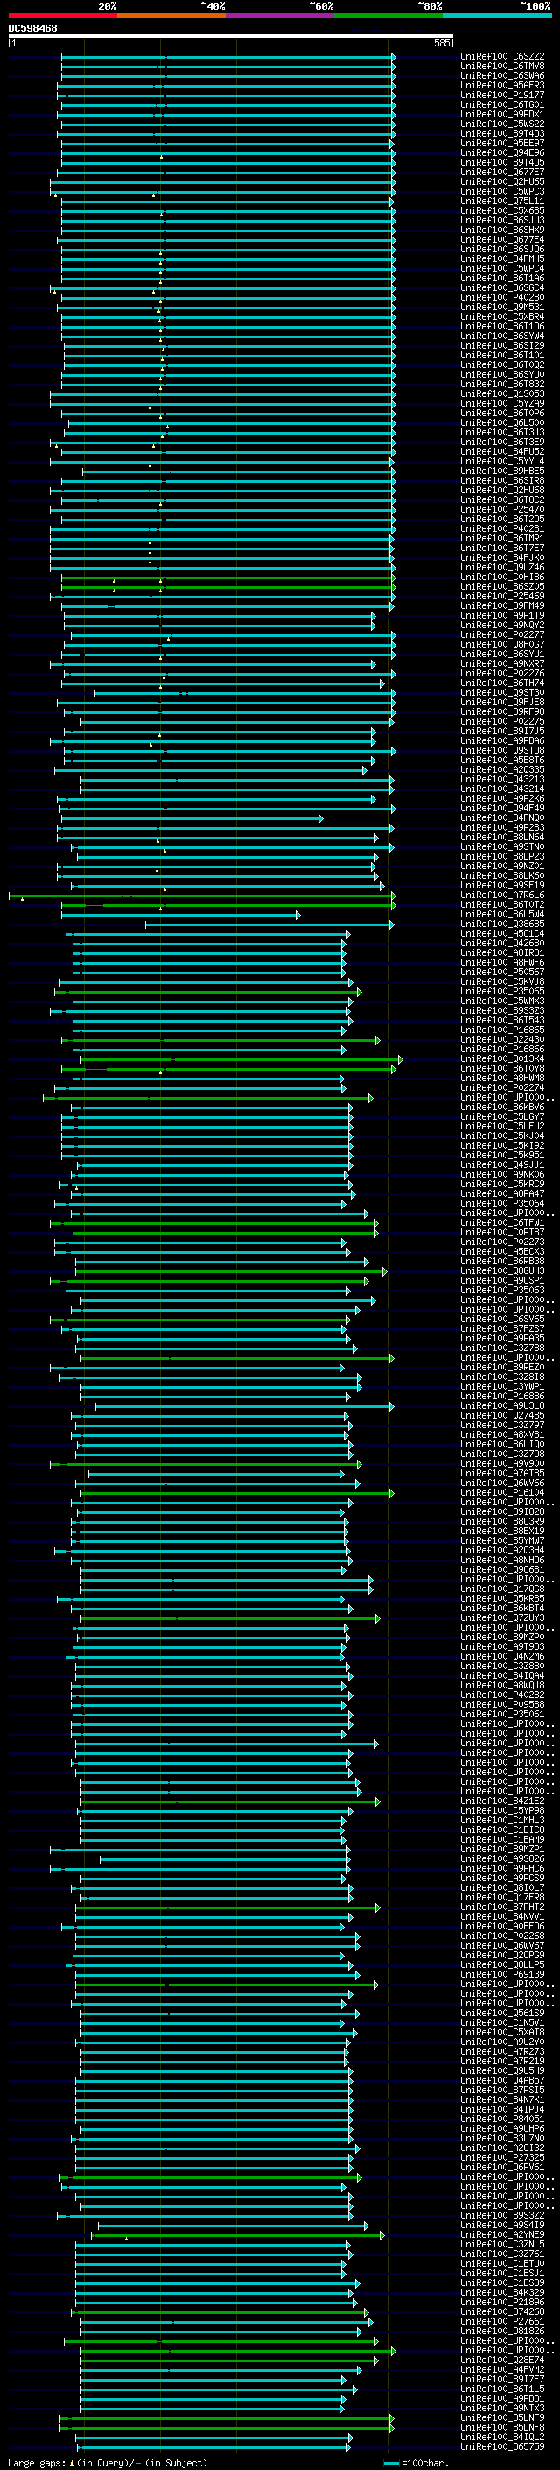560x2470 pixels.
Task: Select hit label UniRef100_C0PT87
Action: 501,1232
